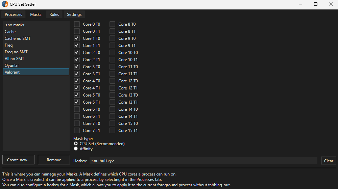Tick Core 10 T0 checkbox
Image resolution: width=338 pixels, height=189 pixels.
click(112, 53)
